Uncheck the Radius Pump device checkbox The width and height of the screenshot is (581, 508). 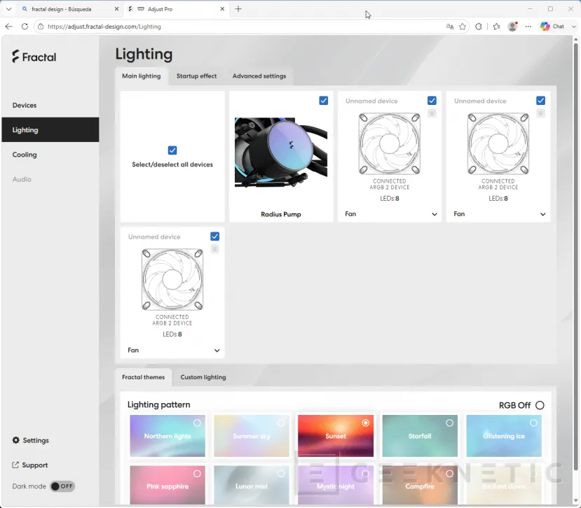(324, 101)
